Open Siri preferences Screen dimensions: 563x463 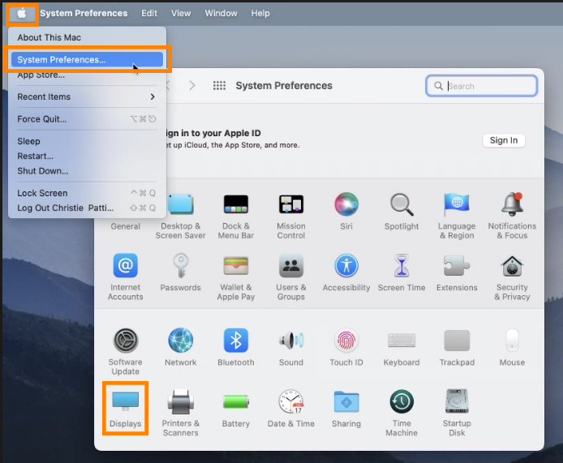pyautogui.click(x=346, y=212)
